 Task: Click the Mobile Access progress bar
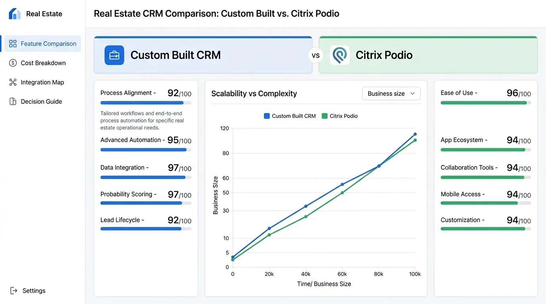tap(486, 203)
